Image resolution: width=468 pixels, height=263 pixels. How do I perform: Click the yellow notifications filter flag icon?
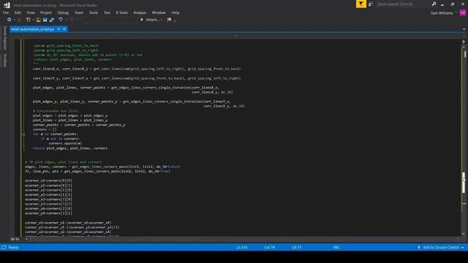point(361,4)
